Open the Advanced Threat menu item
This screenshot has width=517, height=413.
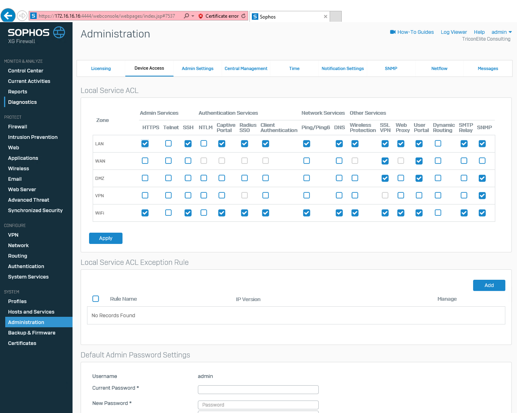pos(29,200)
